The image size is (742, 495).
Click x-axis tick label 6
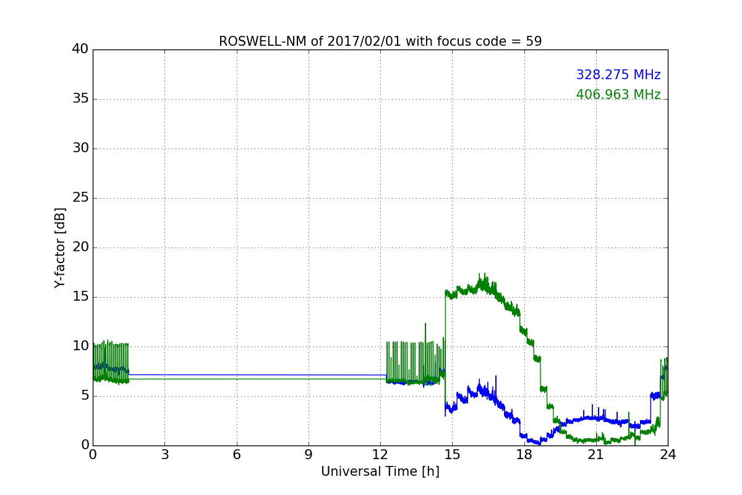[x=236, y=455]
